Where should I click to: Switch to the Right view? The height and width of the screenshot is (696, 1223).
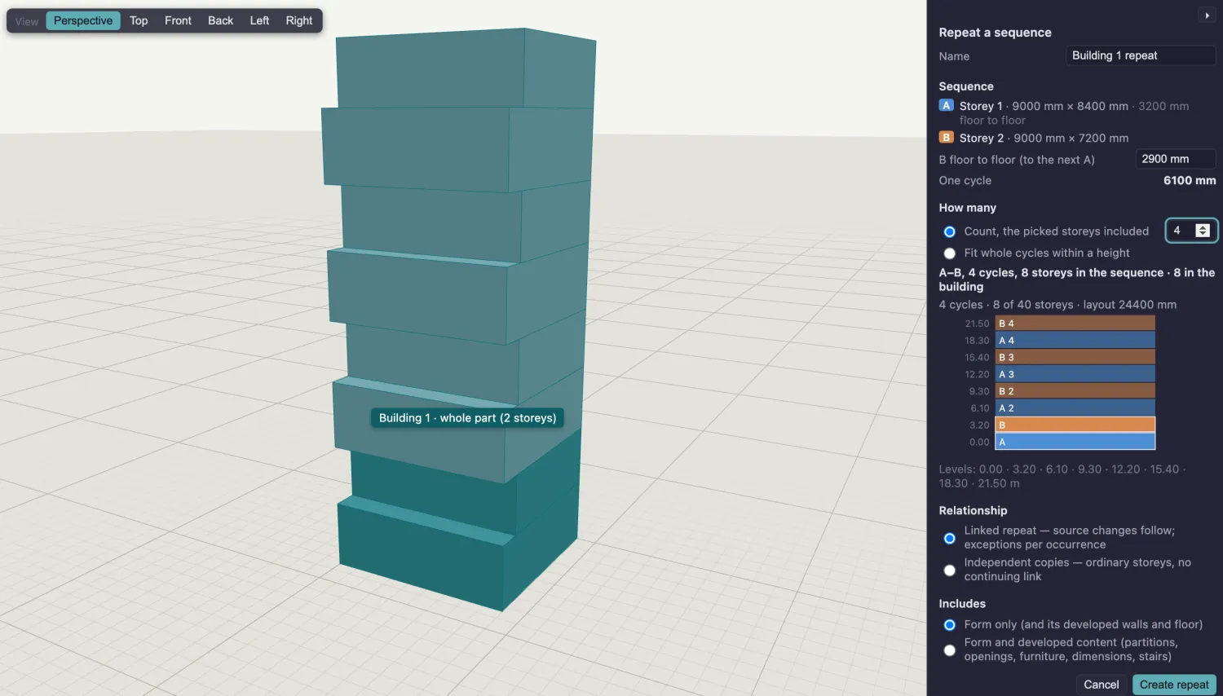pos(299,20)
